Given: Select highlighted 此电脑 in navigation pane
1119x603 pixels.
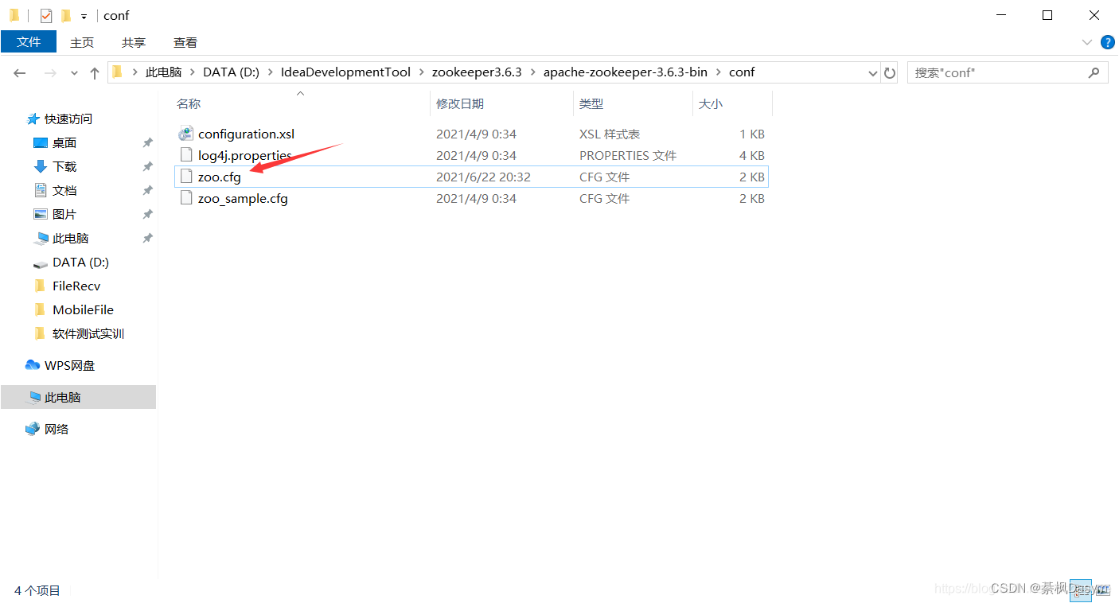Looking at the screenshot, I should [x=78, y=397].
